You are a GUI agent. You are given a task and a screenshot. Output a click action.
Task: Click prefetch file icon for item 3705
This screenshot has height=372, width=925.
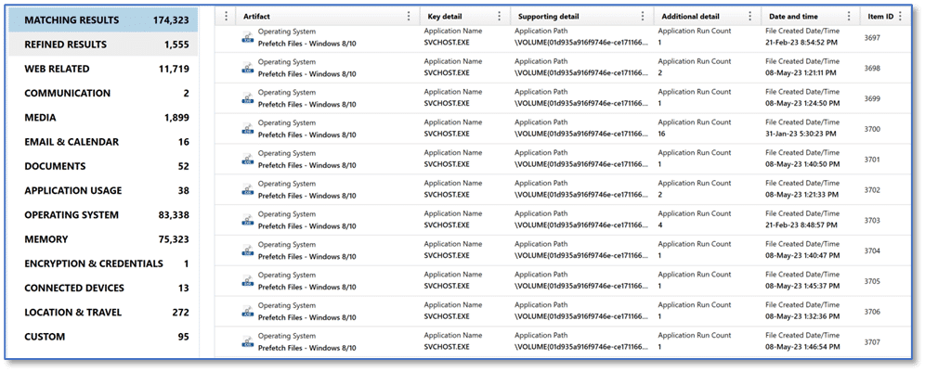click(x=248, y=281)
